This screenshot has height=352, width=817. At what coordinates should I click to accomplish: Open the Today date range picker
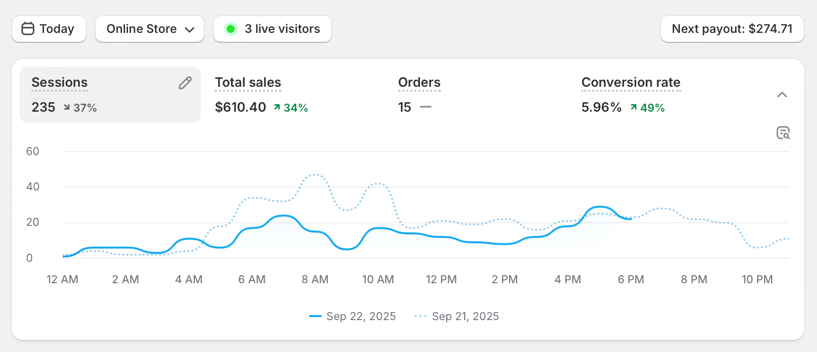pos(49,29)
